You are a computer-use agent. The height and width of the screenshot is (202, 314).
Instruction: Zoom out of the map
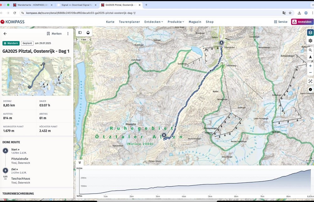pos(310,73)
